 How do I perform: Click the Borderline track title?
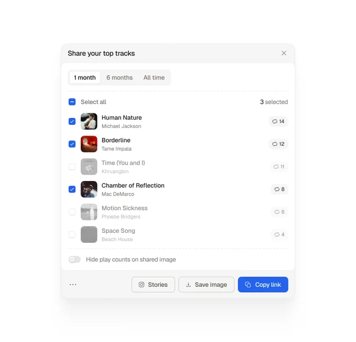[116, 140]
